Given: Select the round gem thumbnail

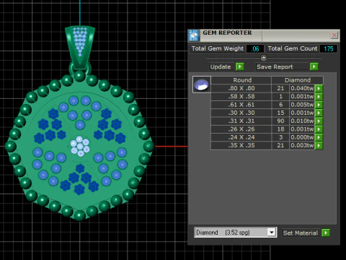Looking at the screenshot, I should pyautogui.click(x=201, y=84).
